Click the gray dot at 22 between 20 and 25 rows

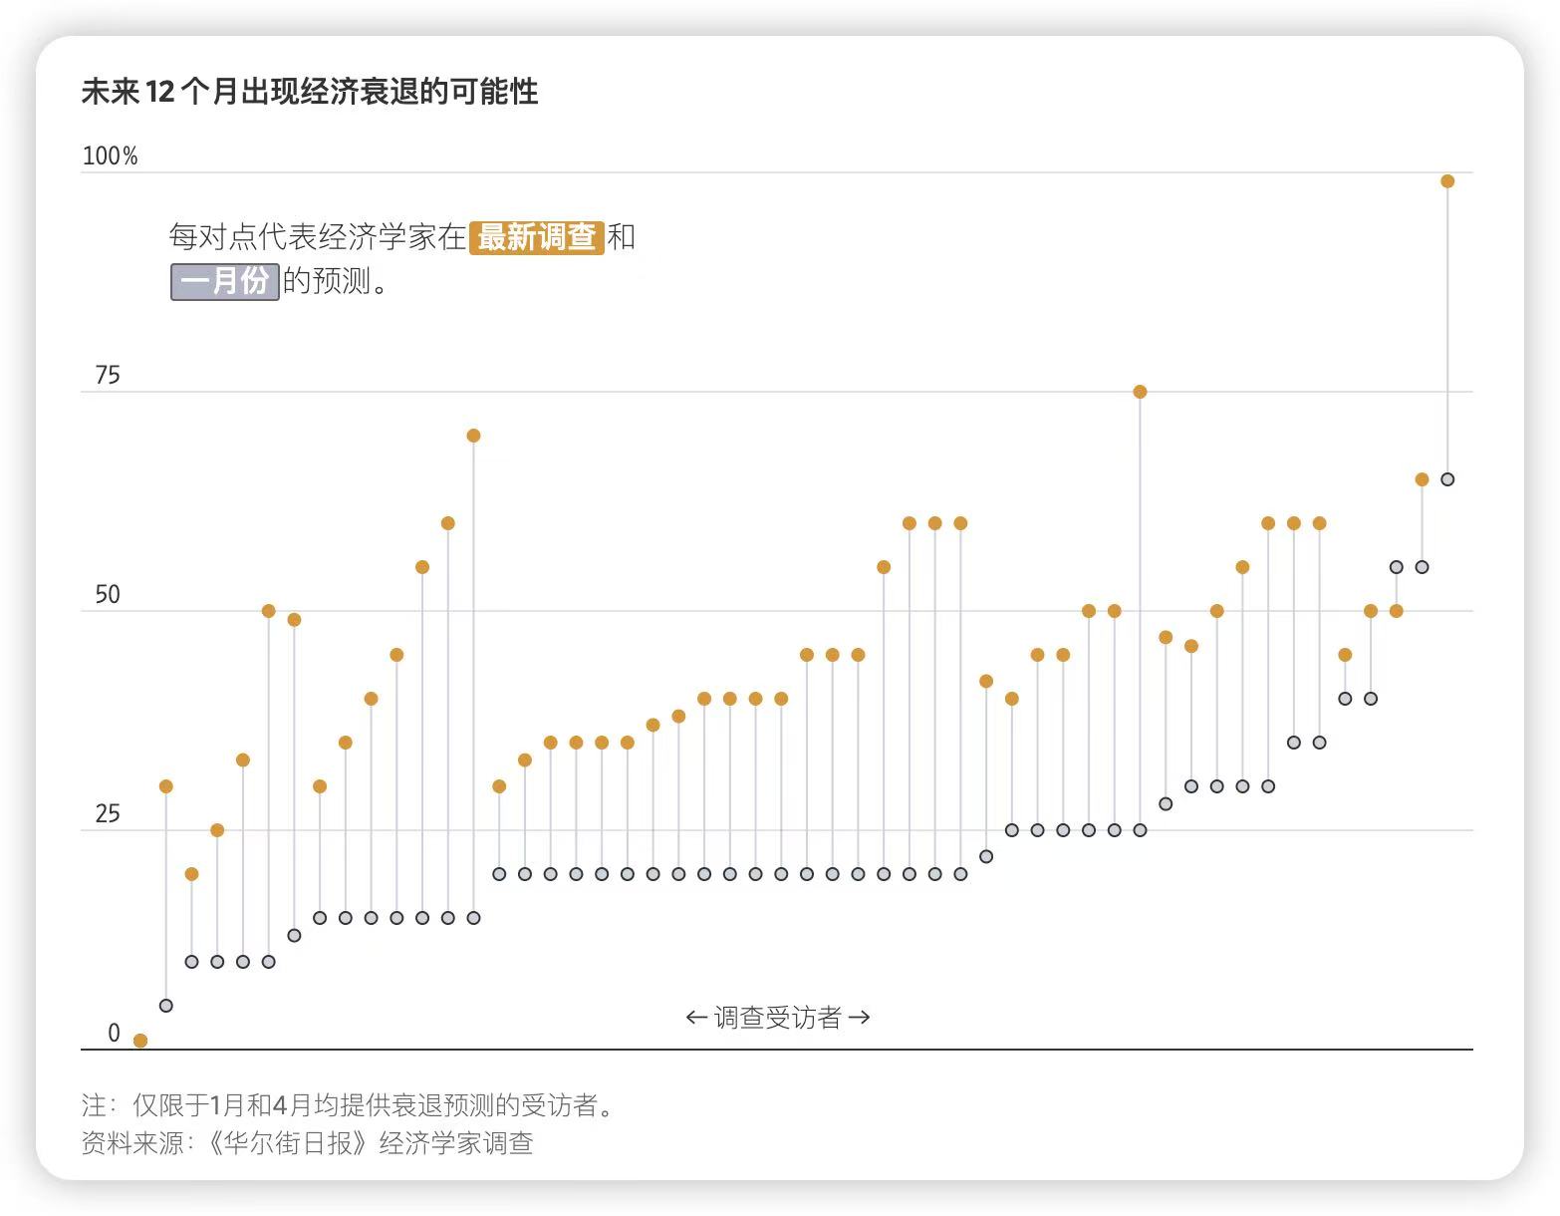pos(986,856)
